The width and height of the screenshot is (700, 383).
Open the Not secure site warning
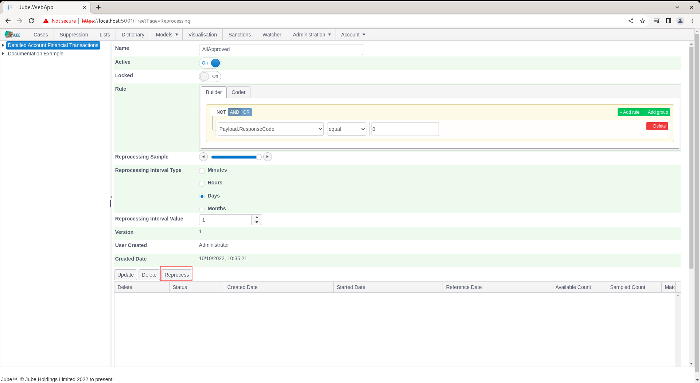click(59, 21)
